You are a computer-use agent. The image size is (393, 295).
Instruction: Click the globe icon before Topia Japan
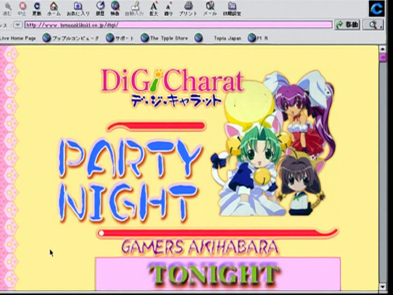tap(199, 38)
